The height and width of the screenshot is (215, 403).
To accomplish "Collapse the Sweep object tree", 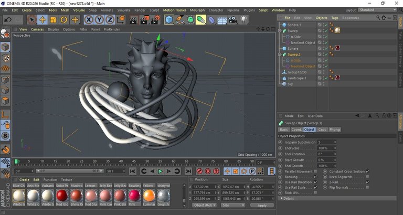I will tap(280, 31).
